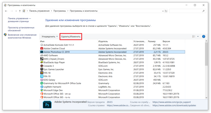
Task: Expand chevron after Панель управления breadcrumb
Action: pyautogui.click(x=51, y=11)
